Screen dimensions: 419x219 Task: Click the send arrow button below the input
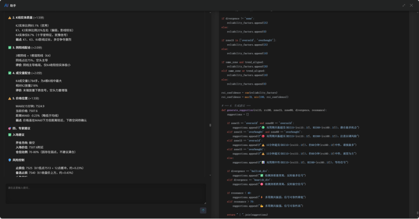pos(203,210)
